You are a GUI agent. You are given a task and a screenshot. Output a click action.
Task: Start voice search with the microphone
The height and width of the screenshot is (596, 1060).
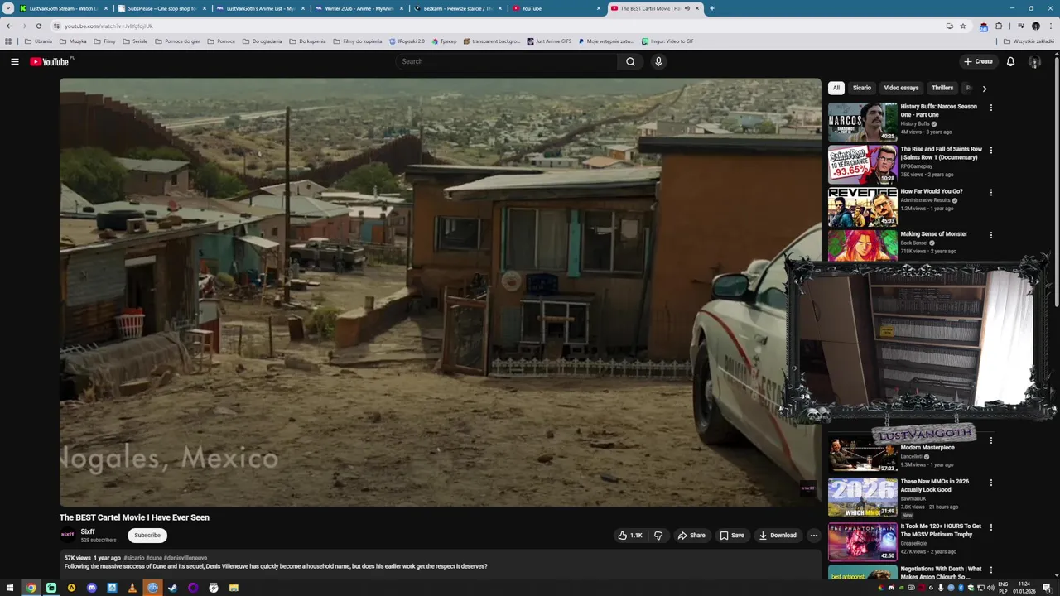658,61
